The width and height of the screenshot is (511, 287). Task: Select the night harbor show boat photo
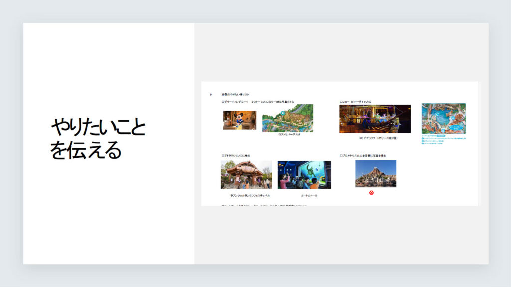point(375,119)
